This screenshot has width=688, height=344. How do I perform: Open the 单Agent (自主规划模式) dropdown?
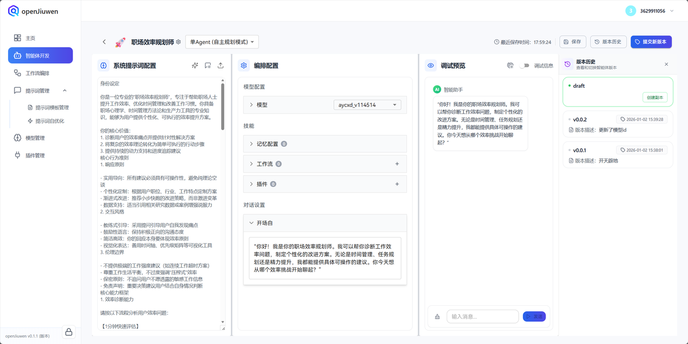pyautogui.click(x=221, y=41)
